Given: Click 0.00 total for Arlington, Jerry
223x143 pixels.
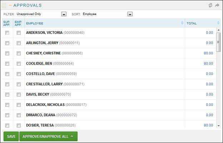Looking at the screenshot, I should 209,43.
